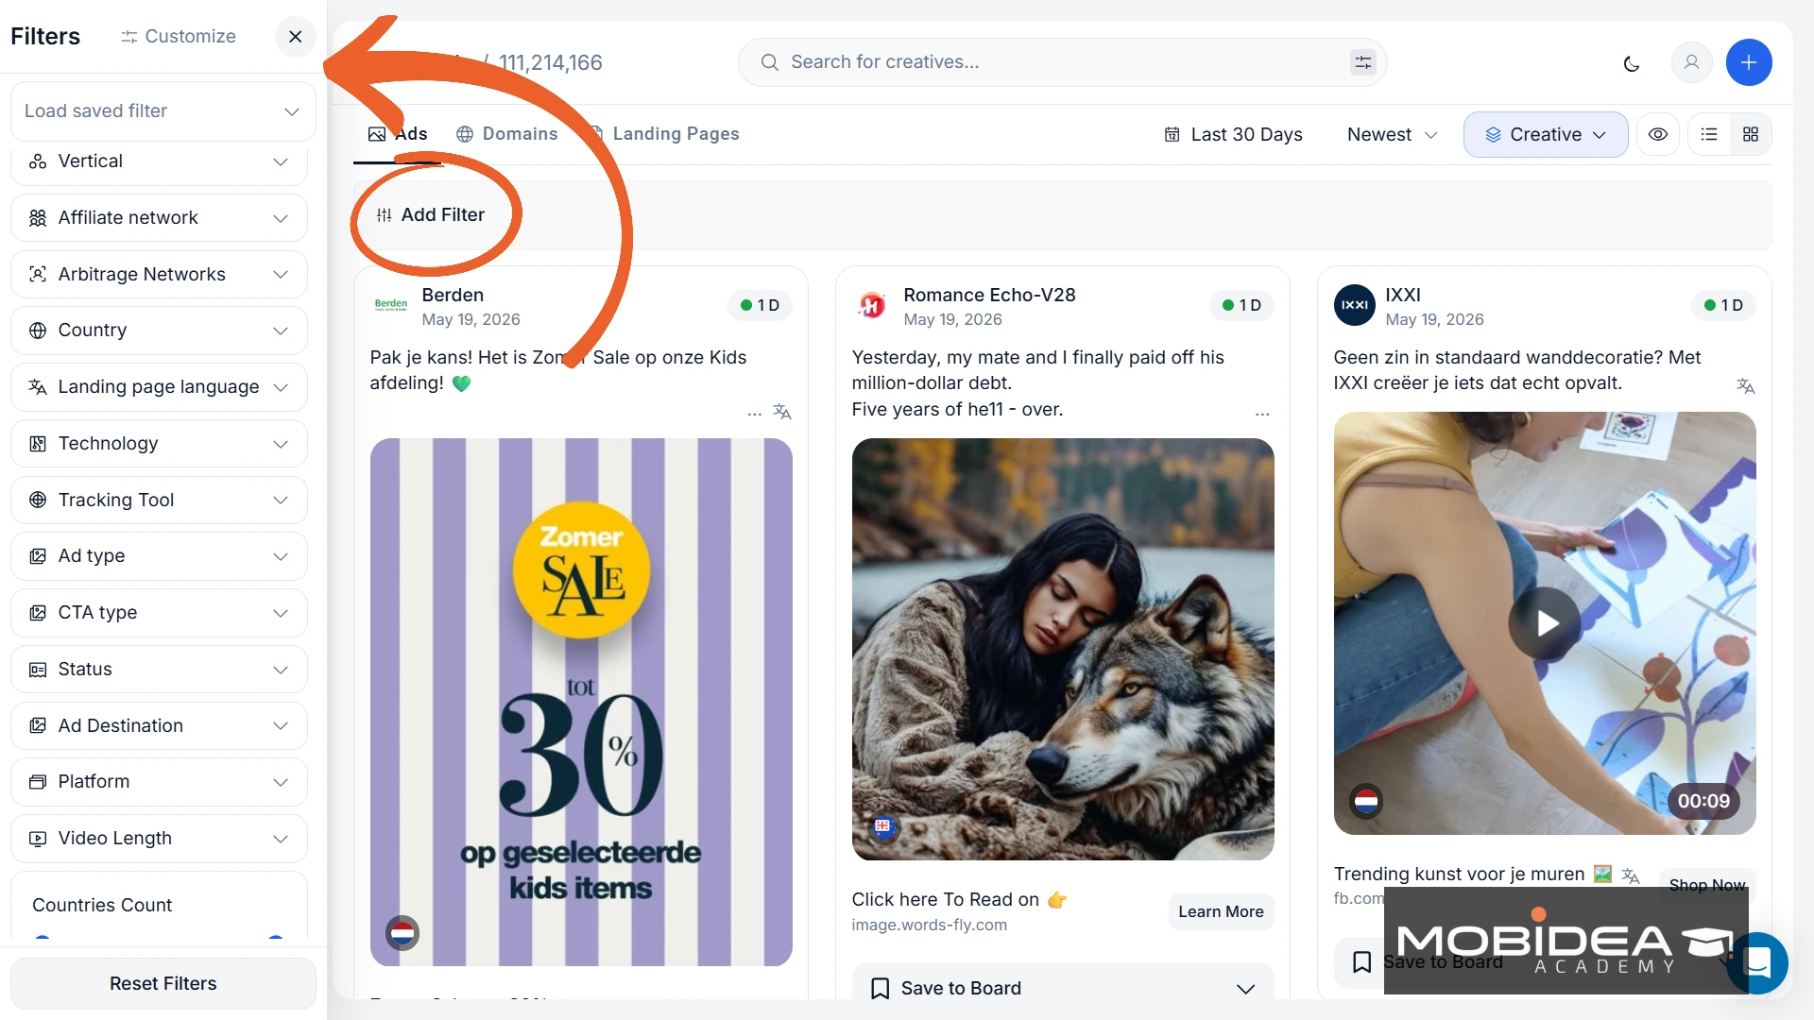Open the Romance Echo-V28 advertiser

989,296
